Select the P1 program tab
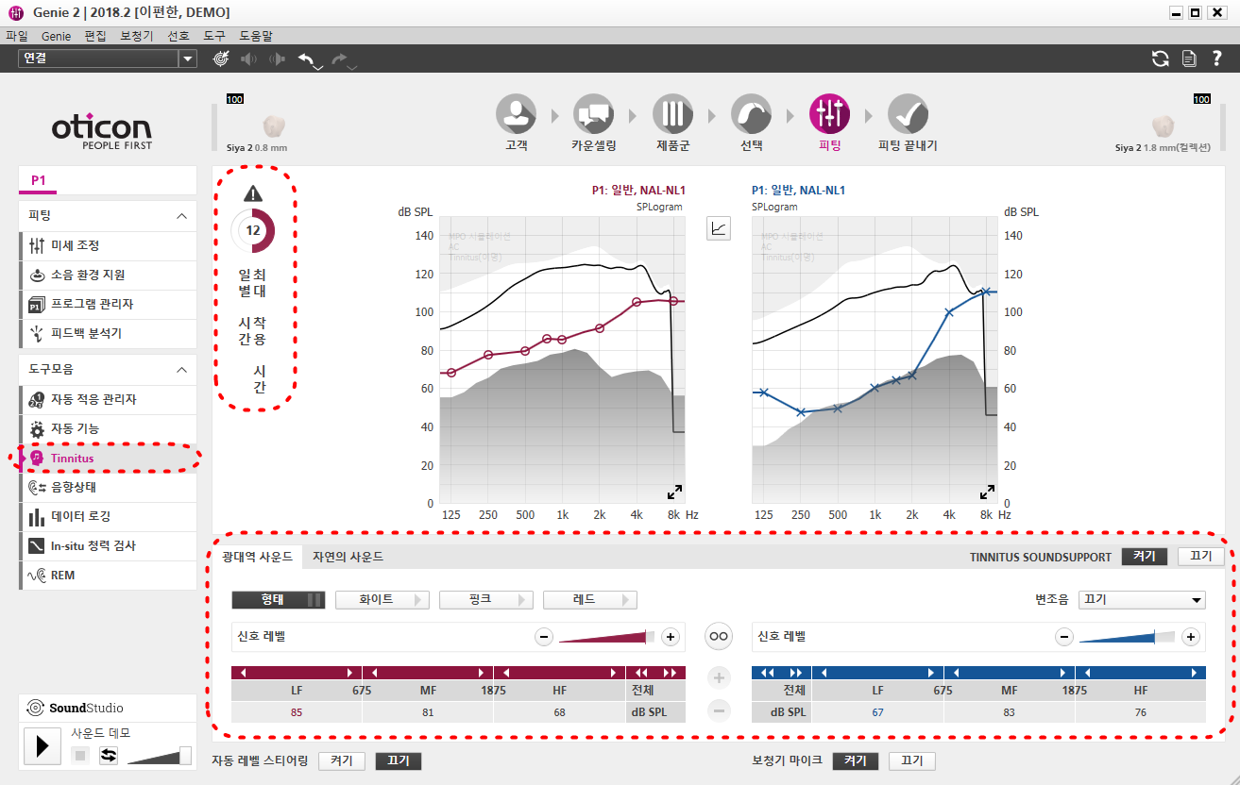The height and width of the screenshot is (785, 1240). coord(39,180)
